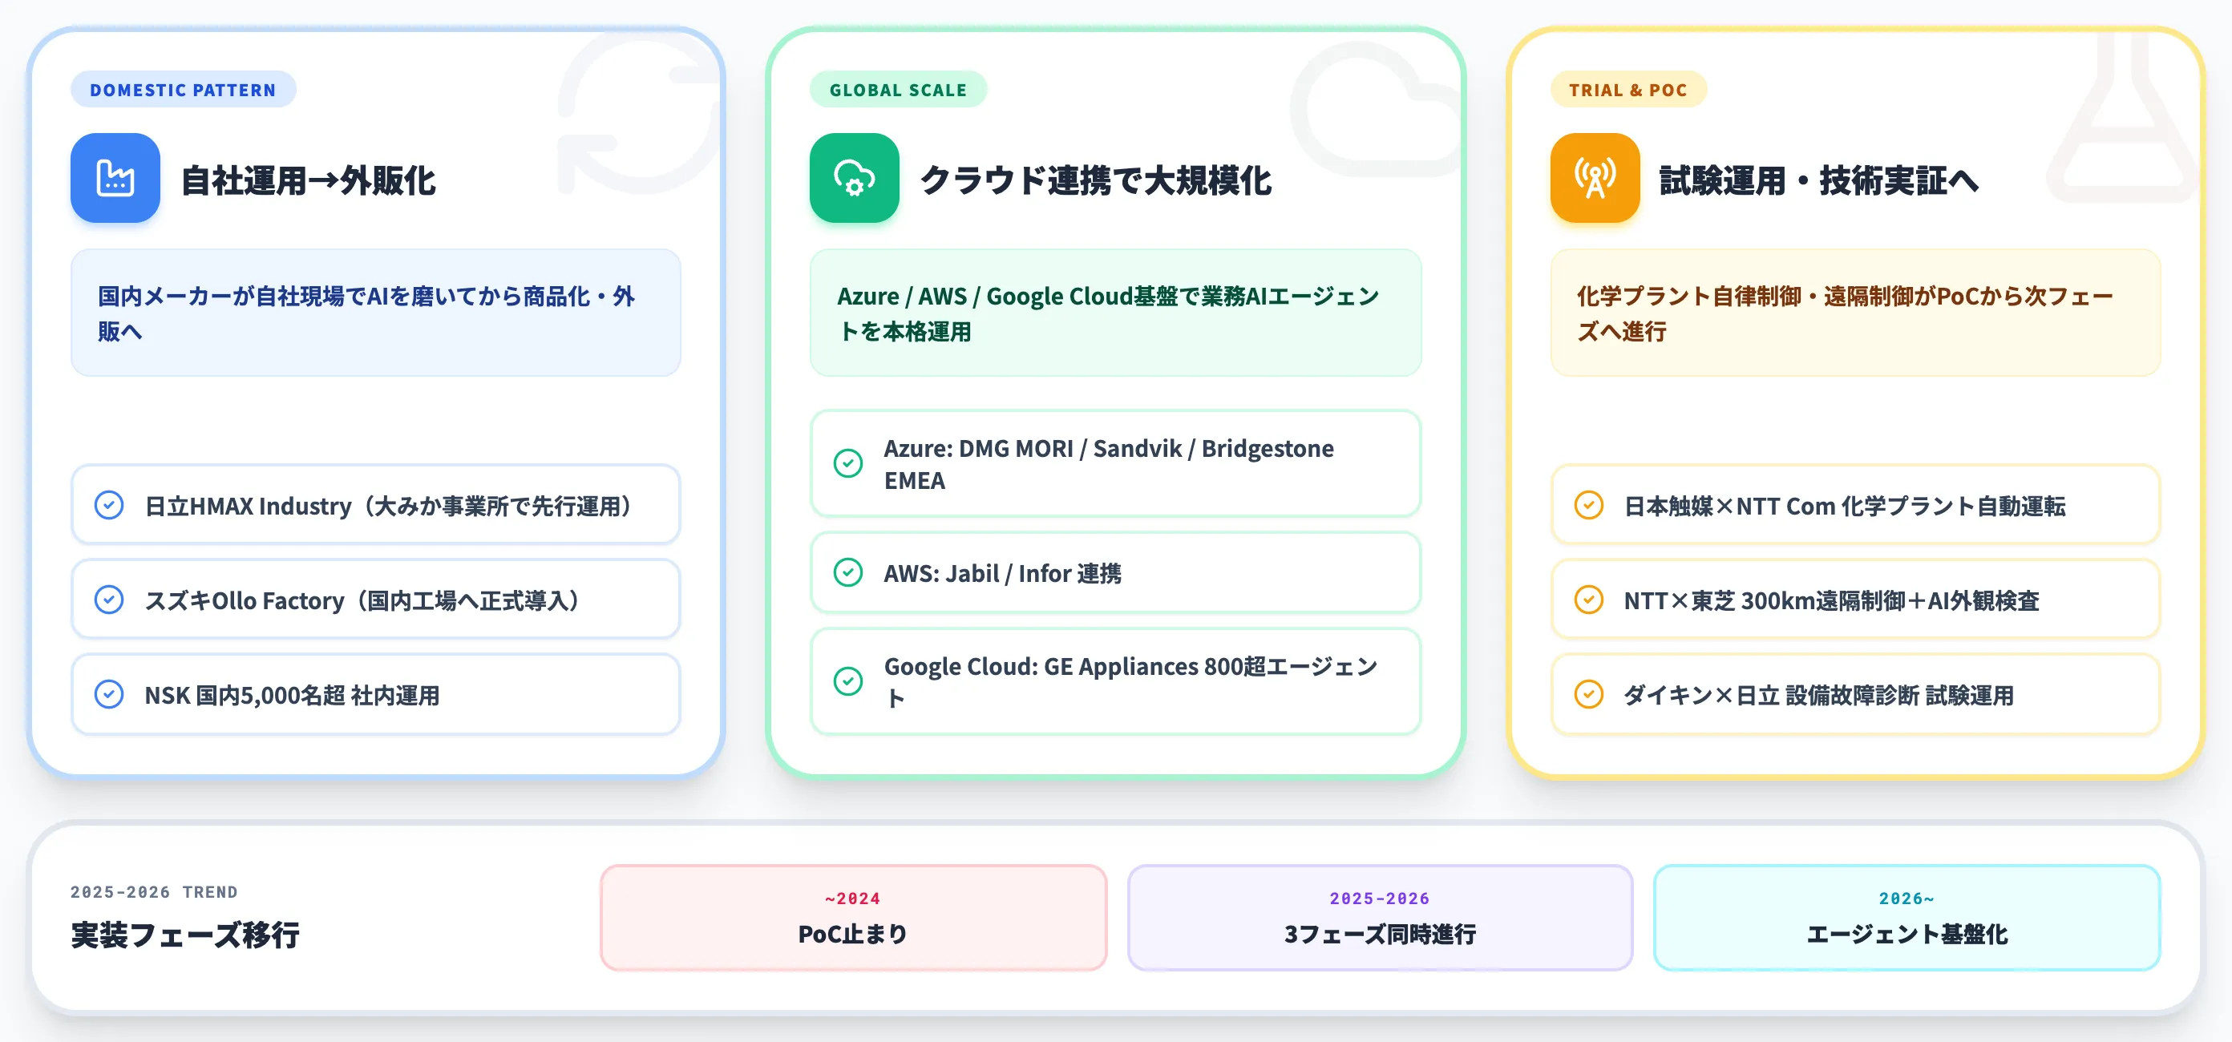Select row NTT×東芝 300km遠隔制御＋AI外観検査

pos(1855,600)
